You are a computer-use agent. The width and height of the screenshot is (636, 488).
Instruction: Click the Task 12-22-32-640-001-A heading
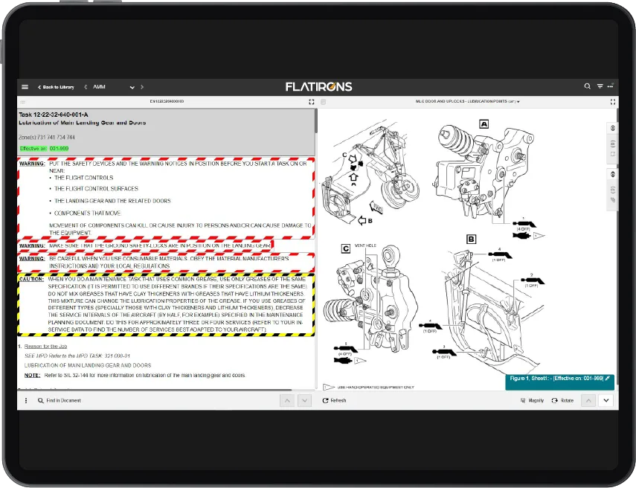[x=53, y=115]
